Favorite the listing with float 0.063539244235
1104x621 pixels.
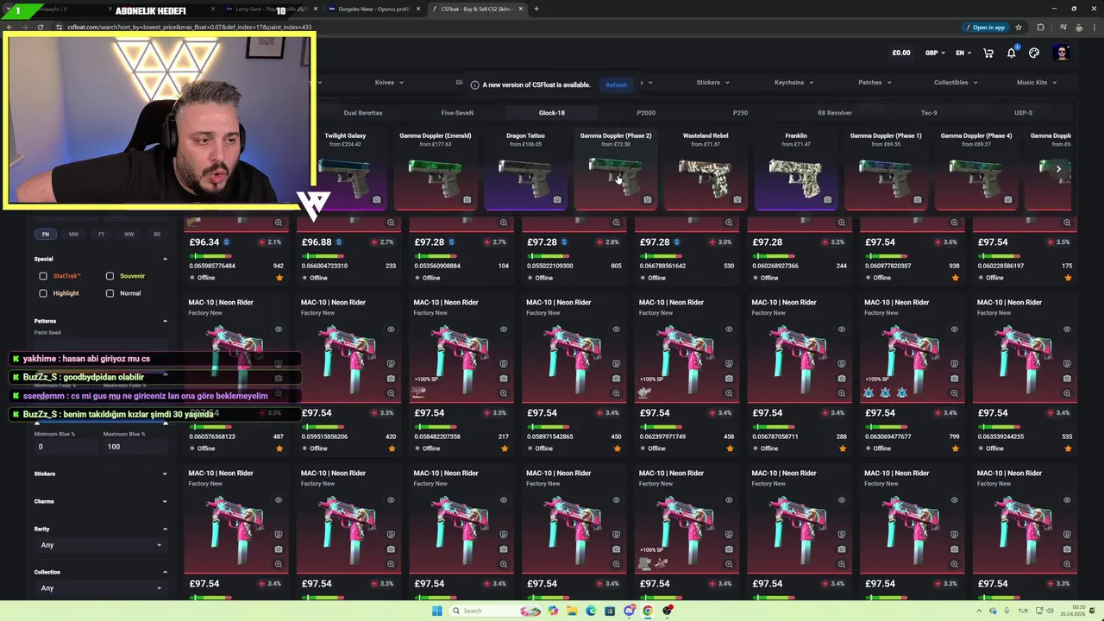coord(1068,448)
